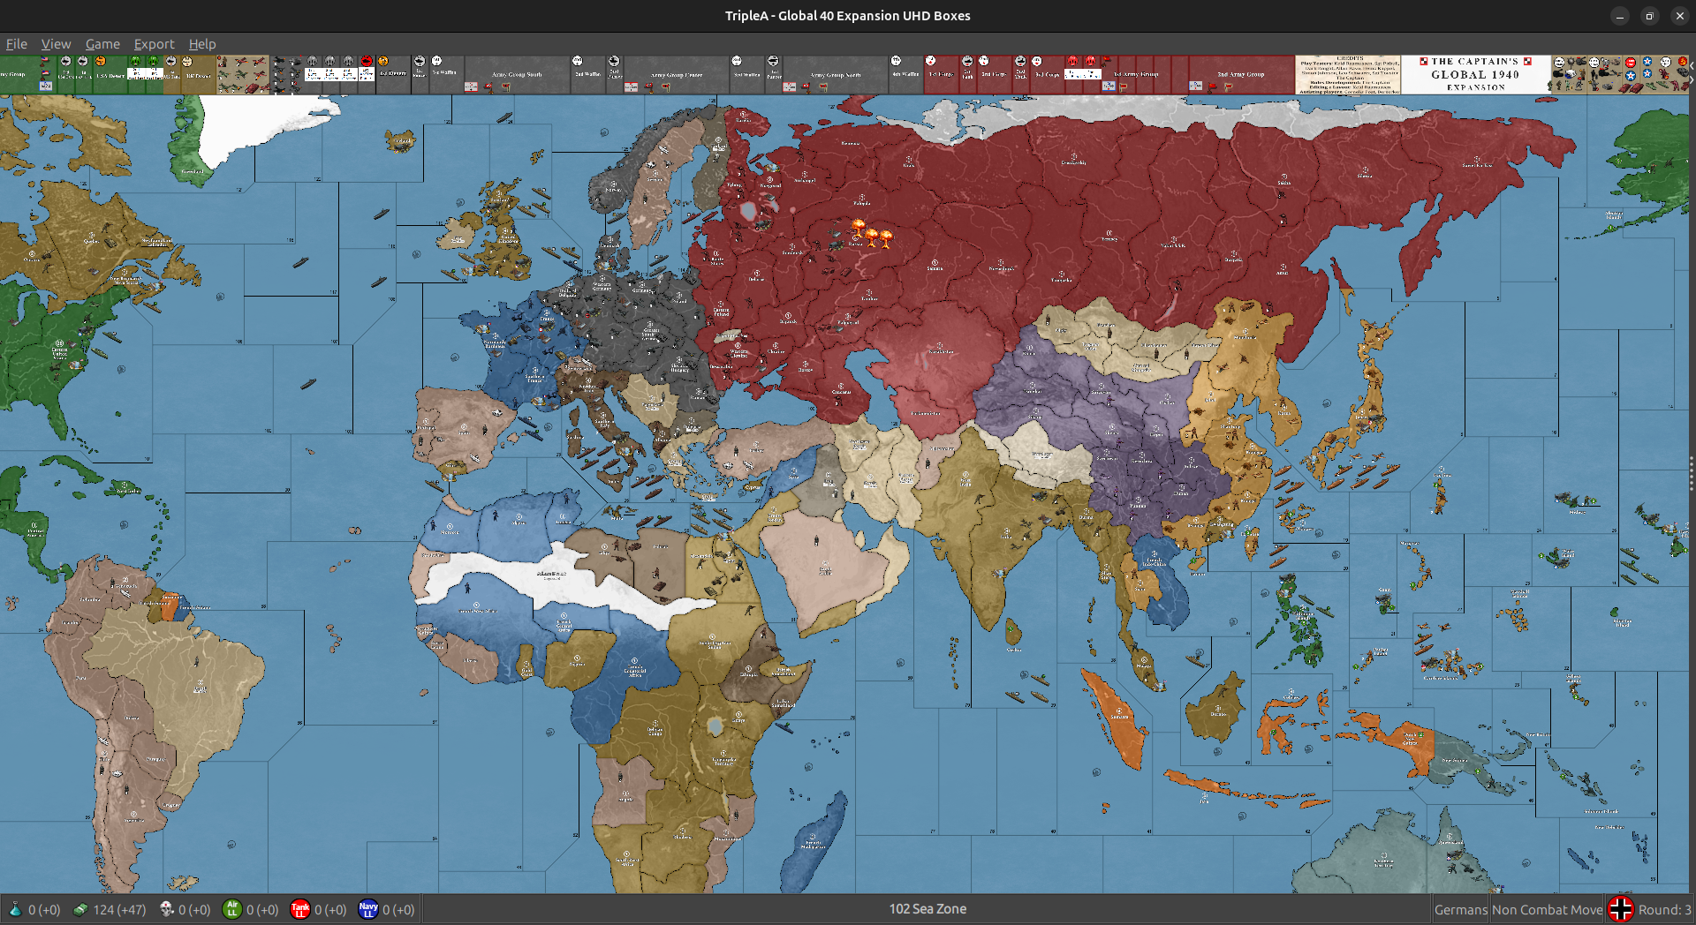Click the blue Navy LL icon
The height and width of the screenshot is (925, 1696).
coord(368,909)
